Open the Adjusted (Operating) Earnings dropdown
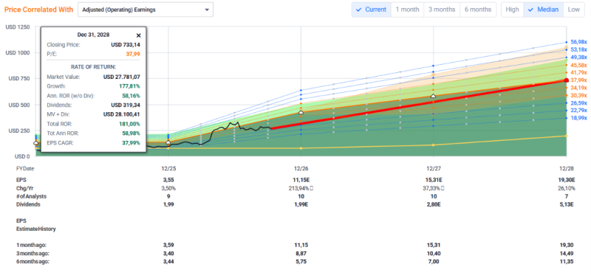Viewport: 591px width, 275px height. click(x=146, y=10)
